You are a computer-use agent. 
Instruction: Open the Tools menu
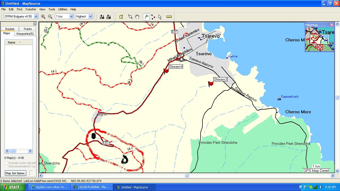(x=52, y=9)
